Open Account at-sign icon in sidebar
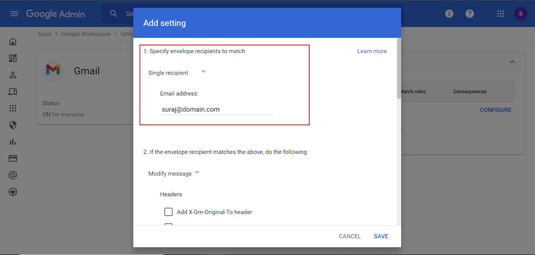 point(13,175)
